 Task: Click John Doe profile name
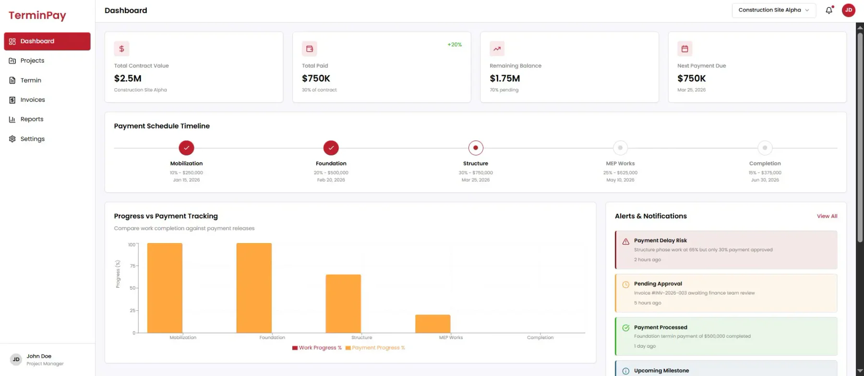coord(39,356)
